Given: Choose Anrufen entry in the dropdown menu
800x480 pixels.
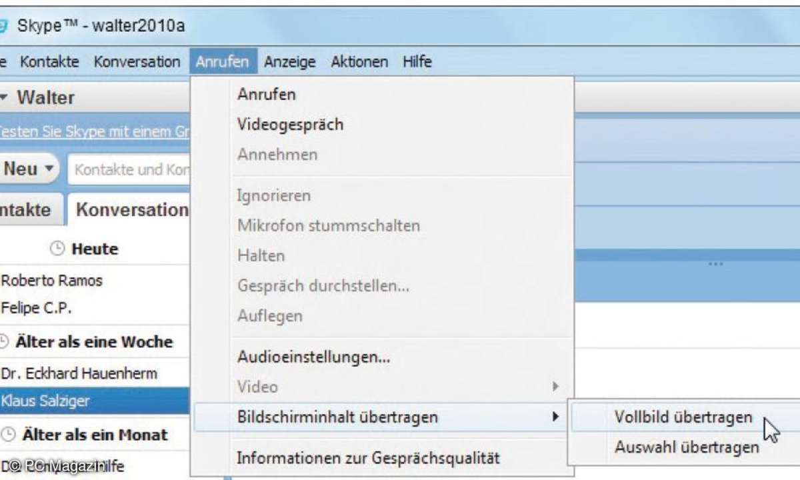Looking at the screenshot, I should click(x=382, y=94).
